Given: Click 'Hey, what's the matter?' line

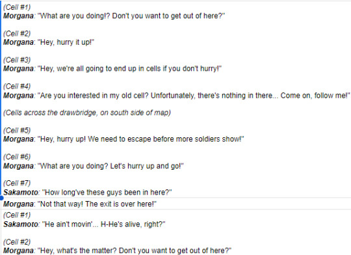Looking at the screenshot, I should point(117,250).
